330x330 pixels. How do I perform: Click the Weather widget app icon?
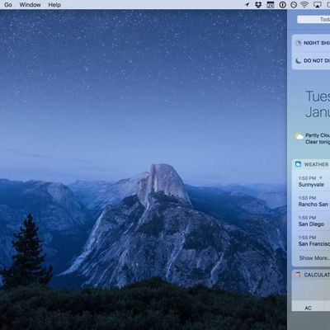pos(298,164)
